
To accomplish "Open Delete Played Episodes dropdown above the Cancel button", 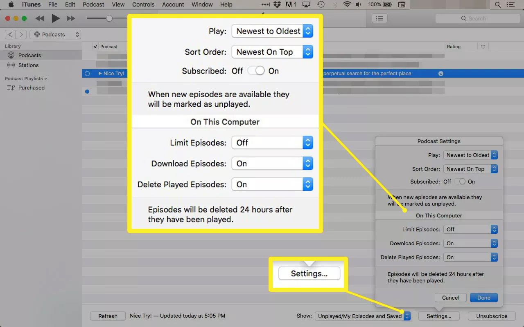I will coord(471,257).
